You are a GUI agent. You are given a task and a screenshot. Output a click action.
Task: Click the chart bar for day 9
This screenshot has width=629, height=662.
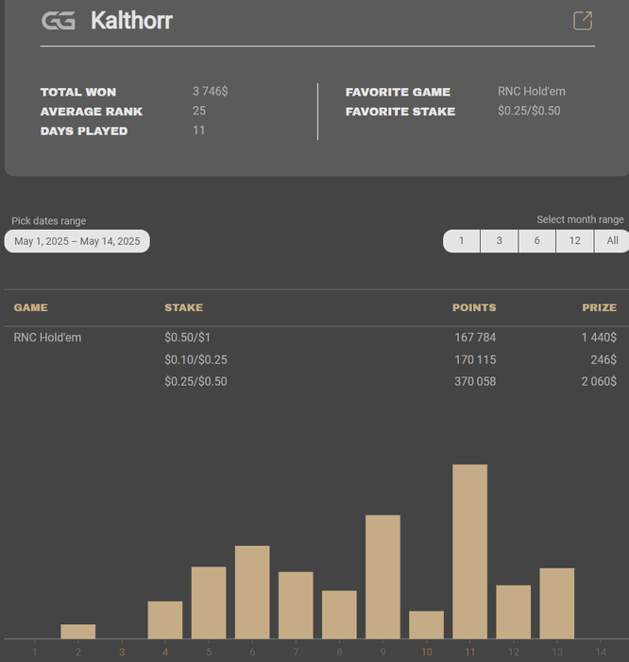pos(382,577)
